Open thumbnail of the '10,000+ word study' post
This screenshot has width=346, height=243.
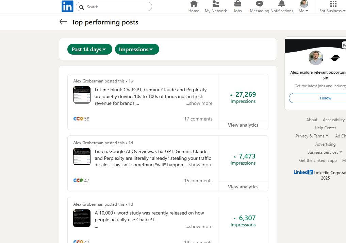click(82, 218)
